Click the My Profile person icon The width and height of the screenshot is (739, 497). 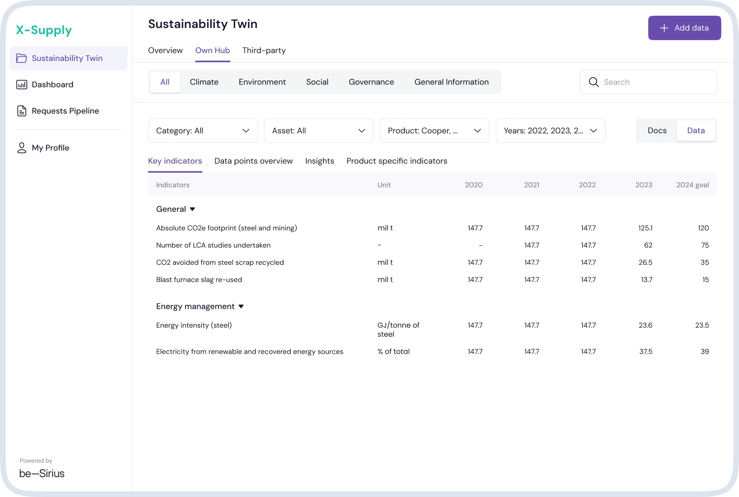[x=22, y=148]
